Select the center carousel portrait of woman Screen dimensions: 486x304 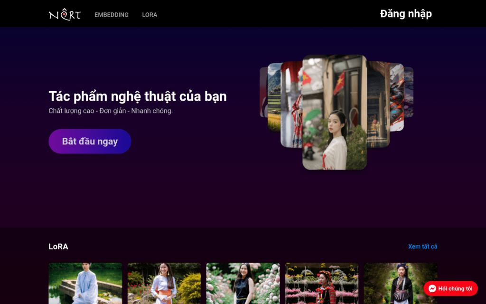pos(335,112)
